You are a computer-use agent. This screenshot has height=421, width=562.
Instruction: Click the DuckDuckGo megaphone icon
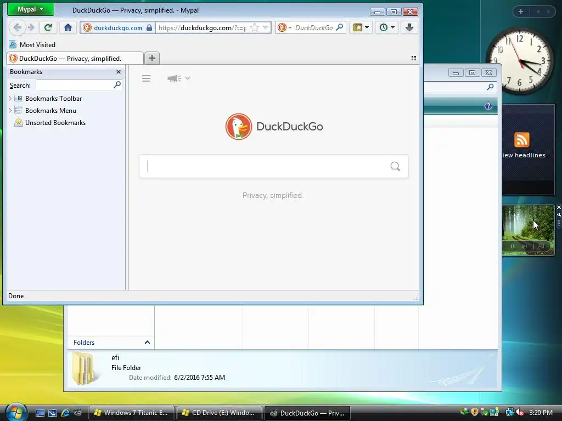pos(174,78)
